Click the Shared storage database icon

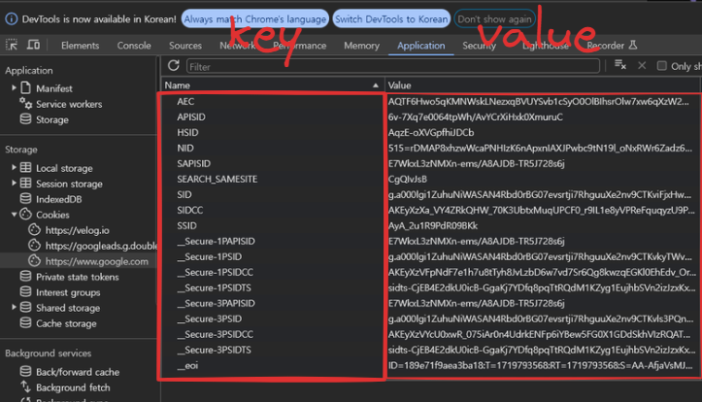click(x=26, y=307)
